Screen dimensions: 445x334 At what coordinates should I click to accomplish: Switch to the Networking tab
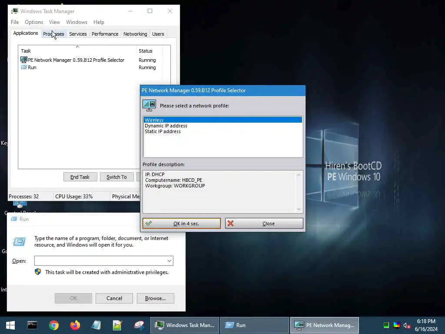(x=135, y=34)
